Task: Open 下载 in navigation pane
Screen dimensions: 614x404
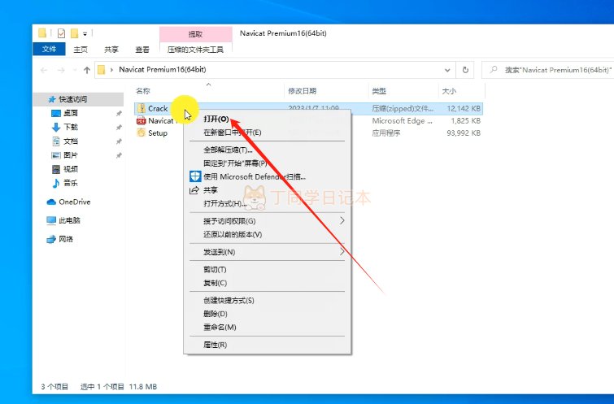Action: click(x=71, y=127)
